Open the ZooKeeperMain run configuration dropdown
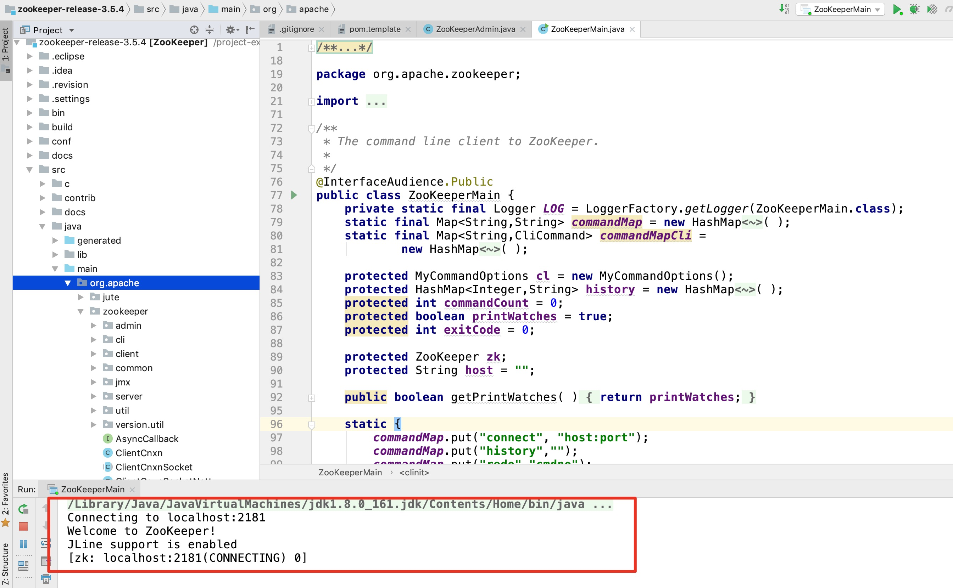Image resolution: width=953 pixels, height=588 pixels. pyautogui.click(x=841, y=9)
